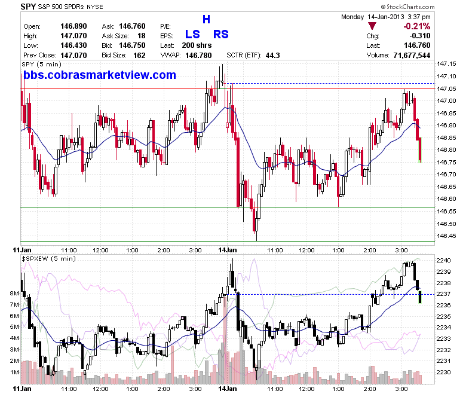Click the 14Jan date label under SPY chart
Viewport: 466px width, 394px height.
(228, 250)
